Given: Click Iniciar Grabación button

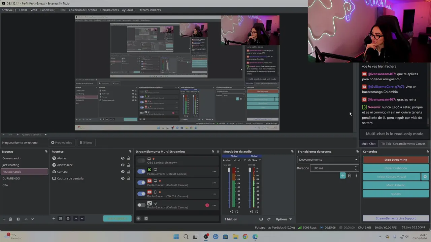Looking at the screenshot, I should 396,168.
